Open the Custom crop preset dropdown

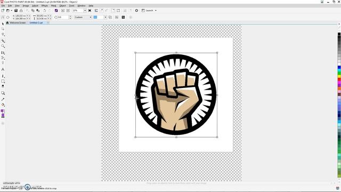91,17
